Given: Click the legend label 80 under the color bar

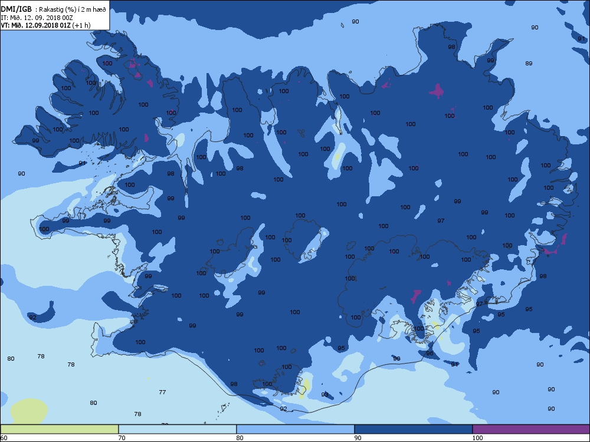Looking at the screenshot, I should pyautogui.click(x=240, y=438).
